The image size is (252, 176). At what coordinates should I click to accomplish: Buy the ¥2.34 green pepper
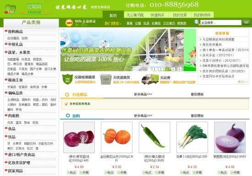point(147,172)
